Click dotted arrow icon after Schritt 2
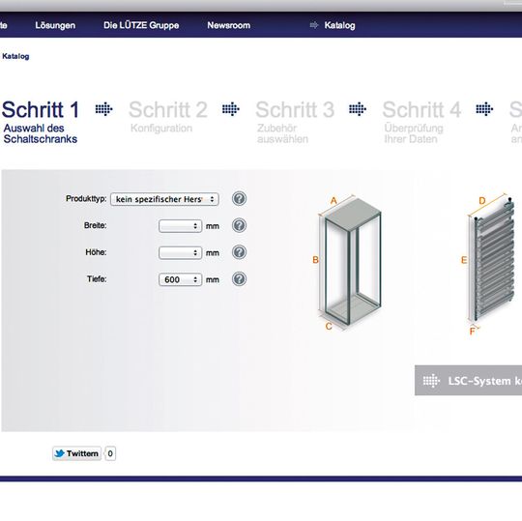Viewport: 522px width, 521px height. (231, 109)
